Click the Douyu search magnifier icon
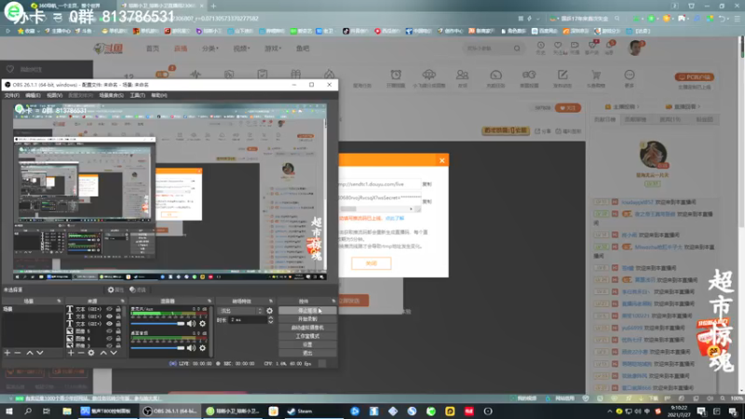The height and width of the screenshot is (419, 745). coord(517,48)
